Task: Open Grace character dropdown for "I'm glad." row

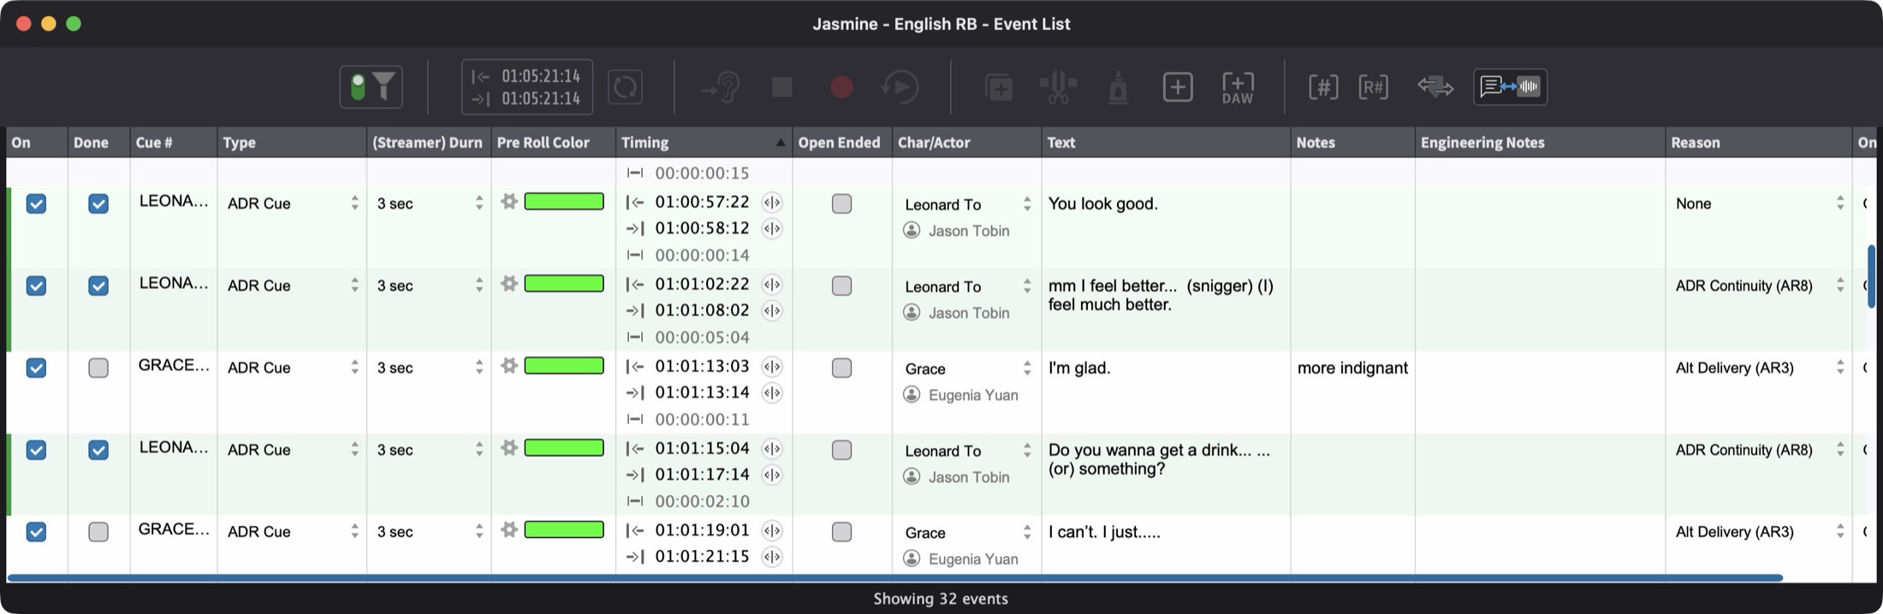Action: pos(967,369)
